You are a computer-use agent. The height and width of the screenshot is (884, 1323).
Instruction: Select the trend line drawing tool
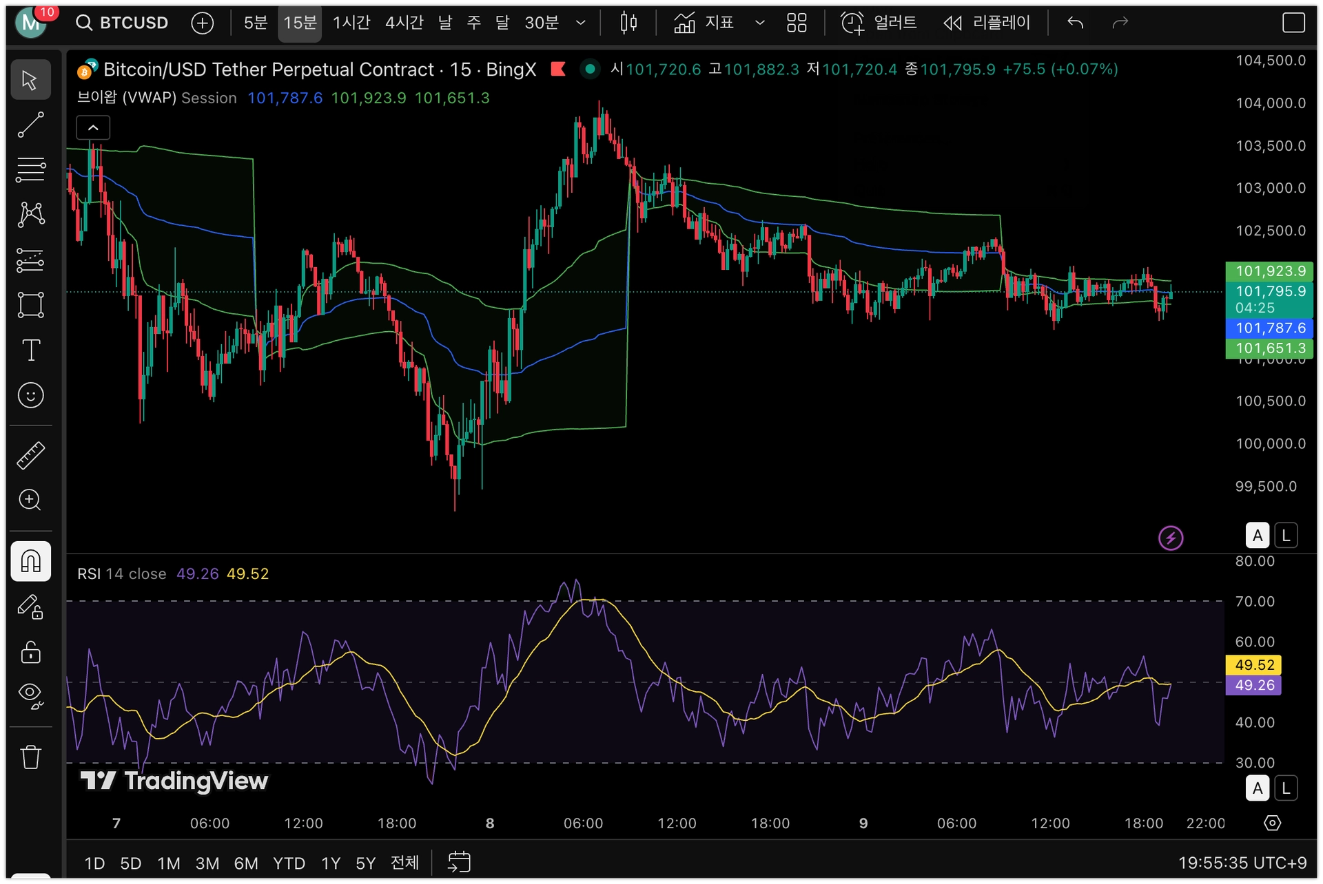[30, 125]
